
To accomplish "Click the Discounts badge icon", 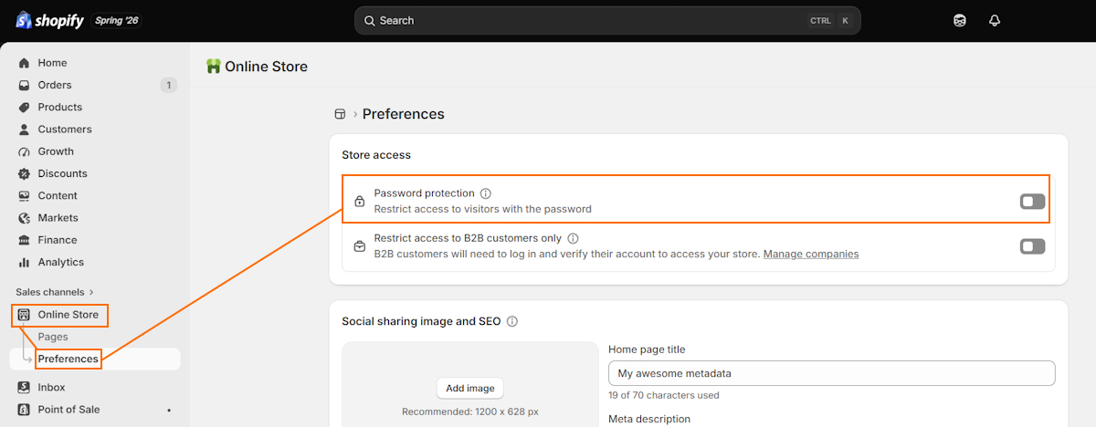I will (x=25, y=173).
